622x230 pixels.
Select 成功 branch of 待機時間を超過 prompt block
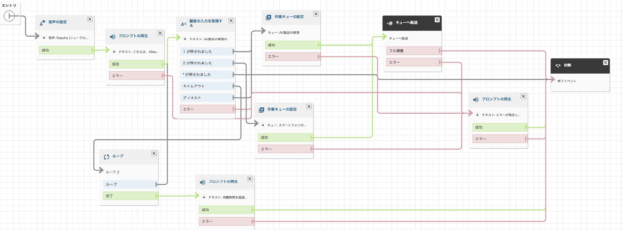click(227, 210)
